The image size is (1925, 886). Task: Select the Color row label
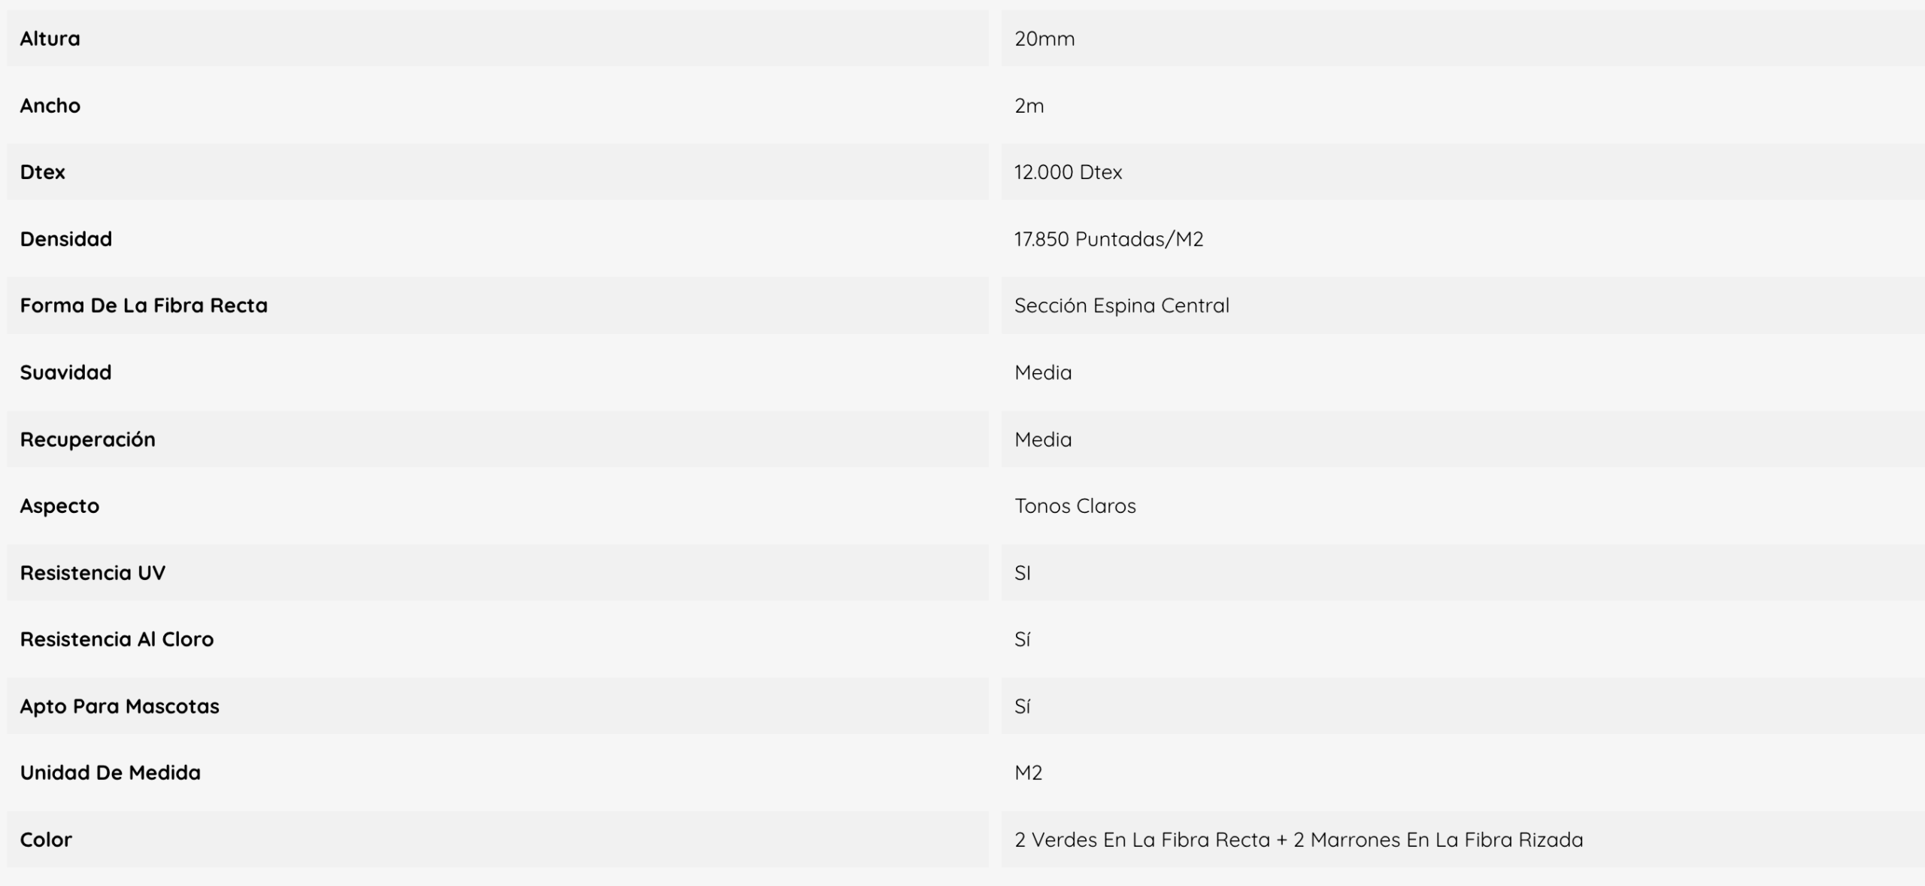tap(46, 839)
